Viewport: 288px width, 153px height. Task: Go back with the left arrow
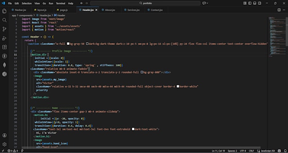click(x=82, y=3)
